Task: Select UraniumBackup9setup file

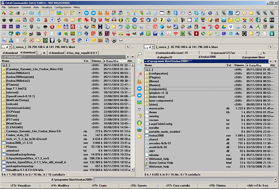Action: 67,155
